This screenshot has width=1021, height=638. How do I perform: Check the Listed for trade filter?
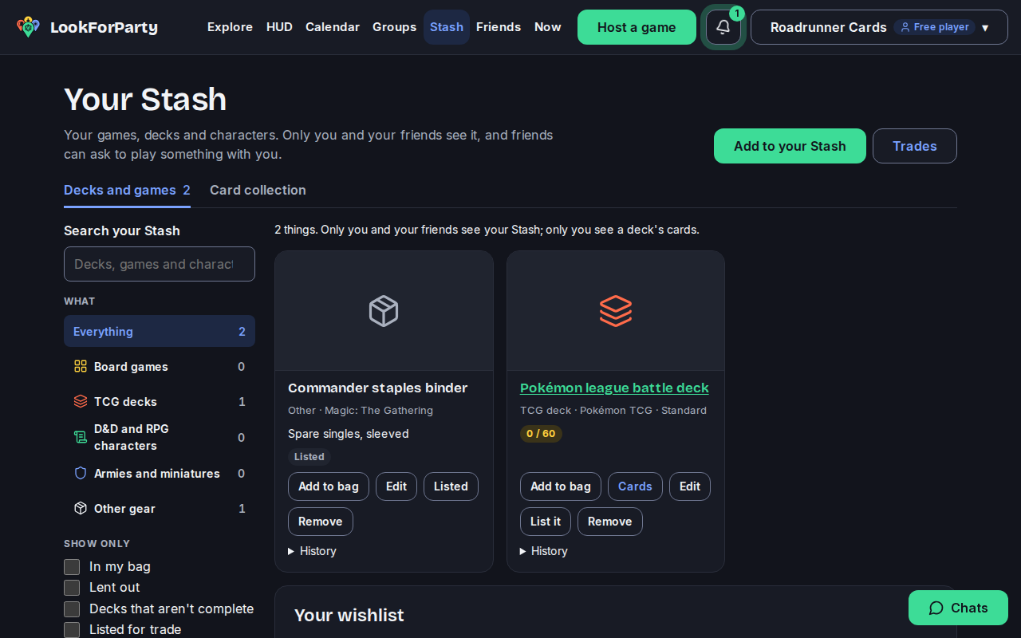point(72,630)
